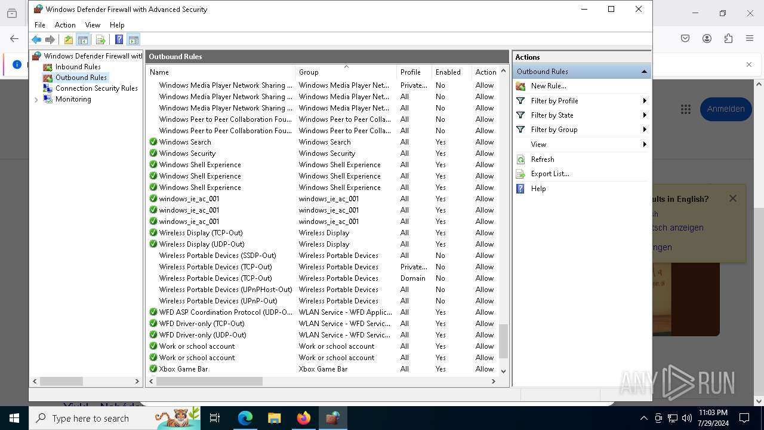Screen dimensions: 764x430
Task: Open the View submenu arrow in Actions
Action: coord(645,145)
